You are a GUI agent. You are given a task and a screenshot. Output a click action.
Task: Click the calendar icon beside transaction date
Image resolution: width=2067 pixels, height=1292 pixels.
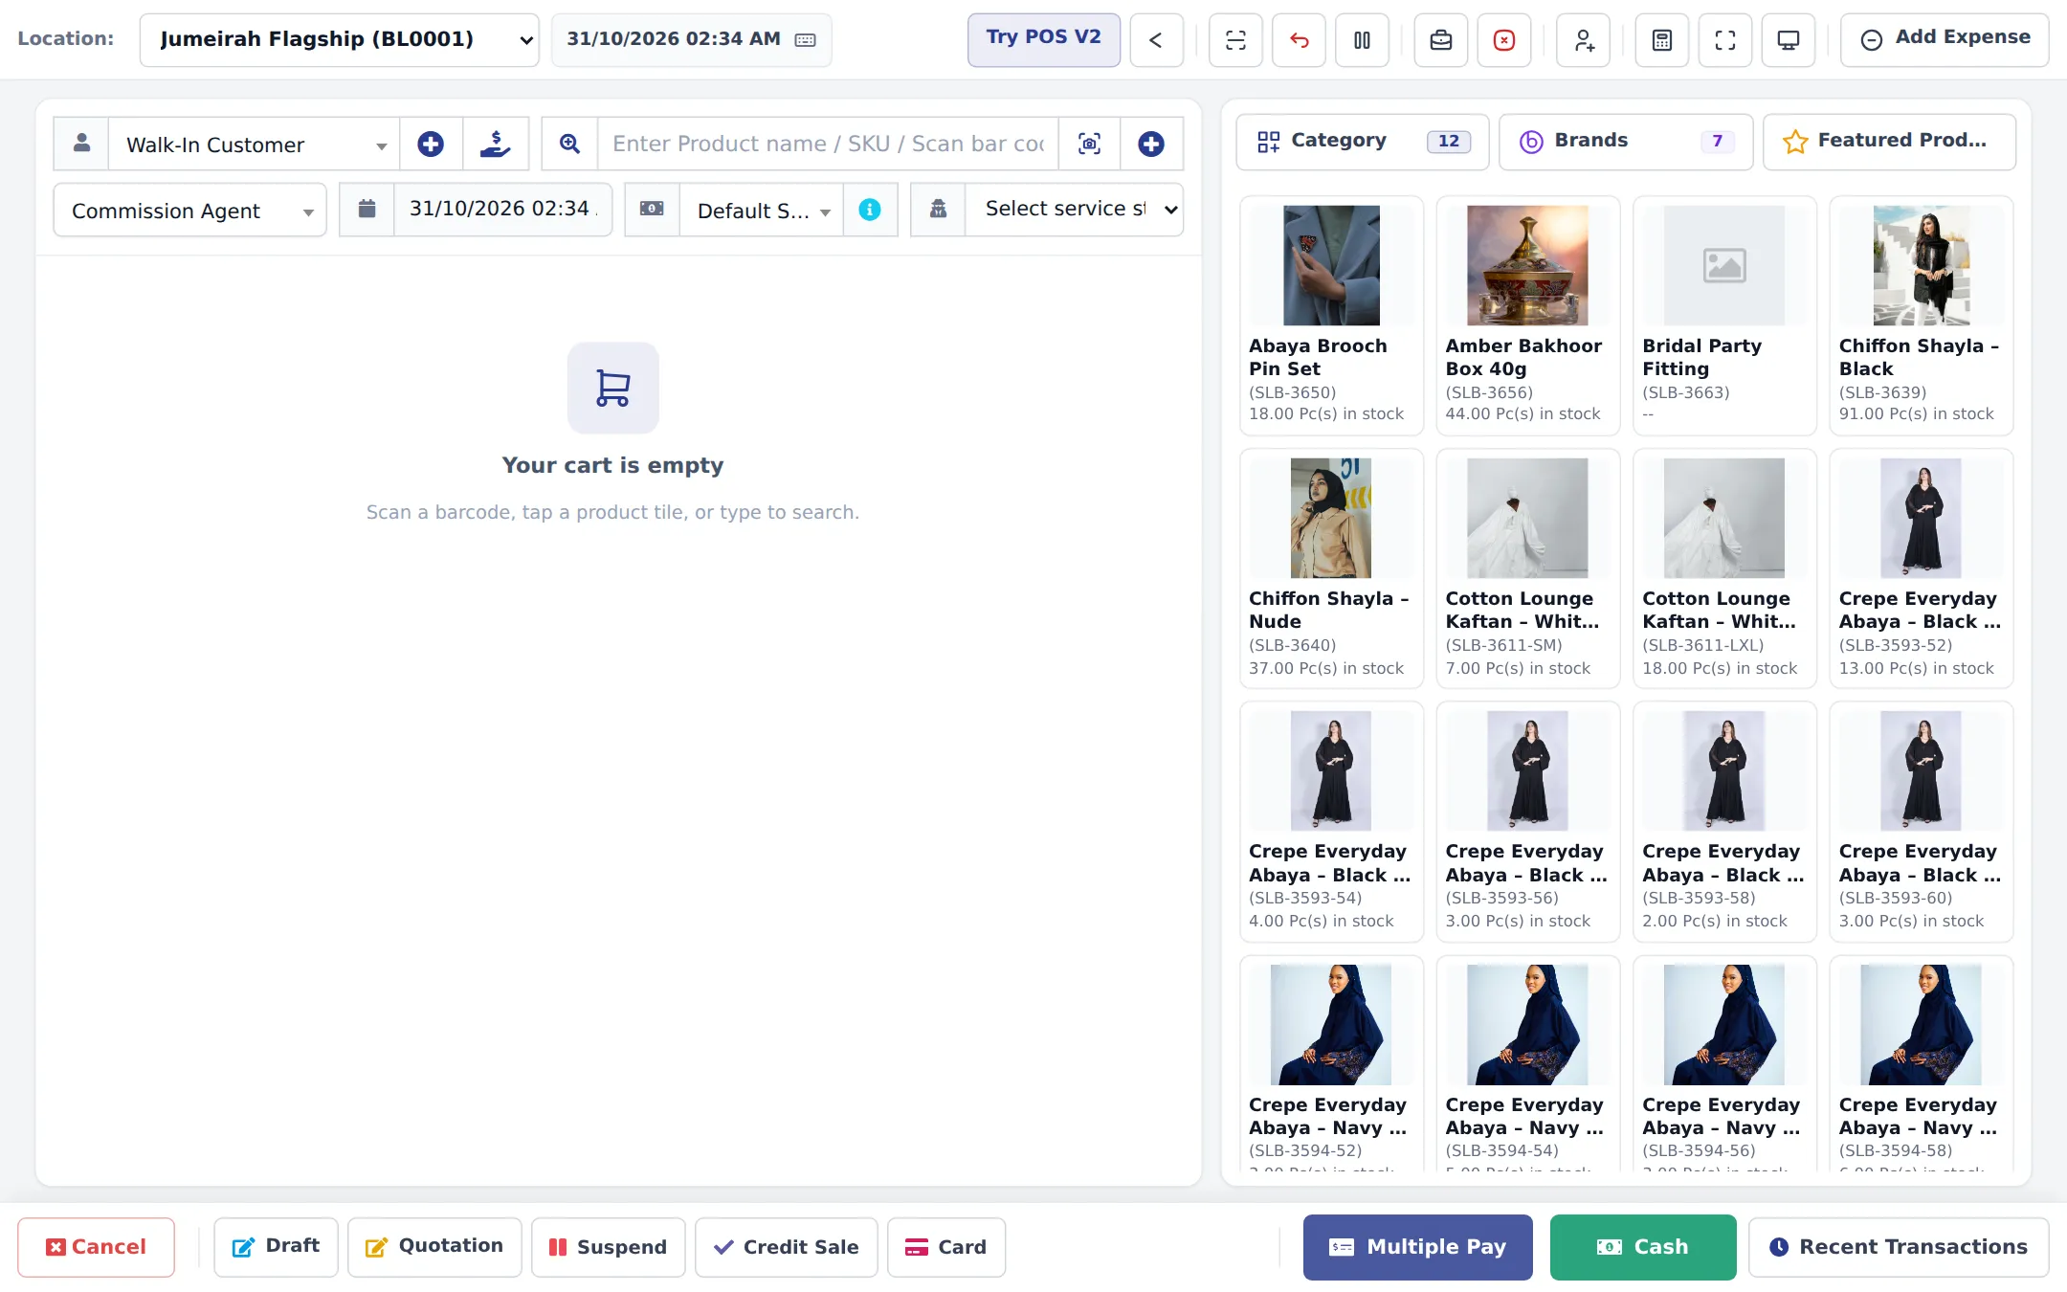point(367,210)
